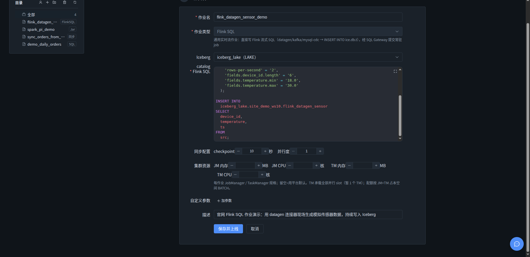Click the SQL editor scroll-up arrow
Screen dimensions: 530x257
400,69
